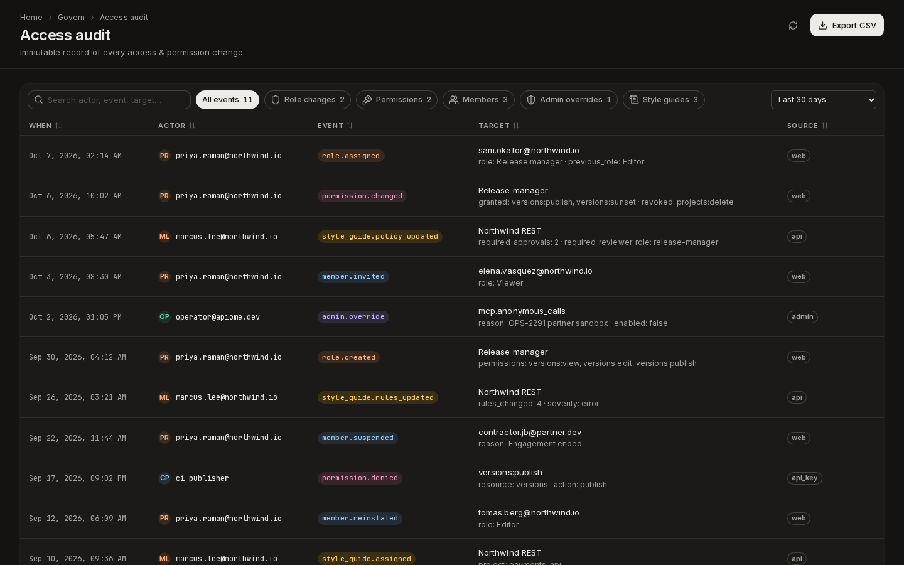The image size is (904, 565).
Task: Click the PR avatar in the role.assigned row
Action: pos(164,156)
